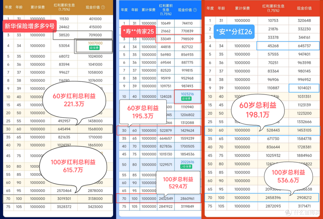Click the dividend cell 645494
Image resolution: width=323 pixels, height=219 pixels.
coord(64,129)
